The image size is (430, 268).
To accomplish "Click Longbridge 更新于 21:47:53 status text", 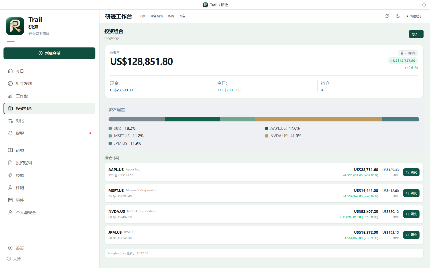I will coord(128,253).
